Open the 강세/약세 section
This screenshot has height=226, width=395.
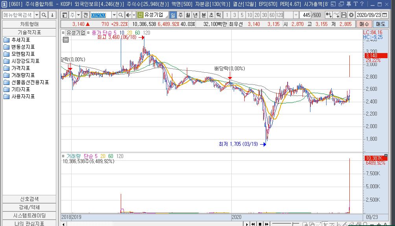point(29,208)
